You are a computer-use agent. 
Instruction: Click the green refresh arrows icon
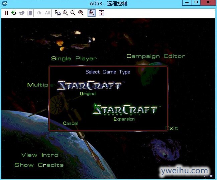click(x=14, y=13)
